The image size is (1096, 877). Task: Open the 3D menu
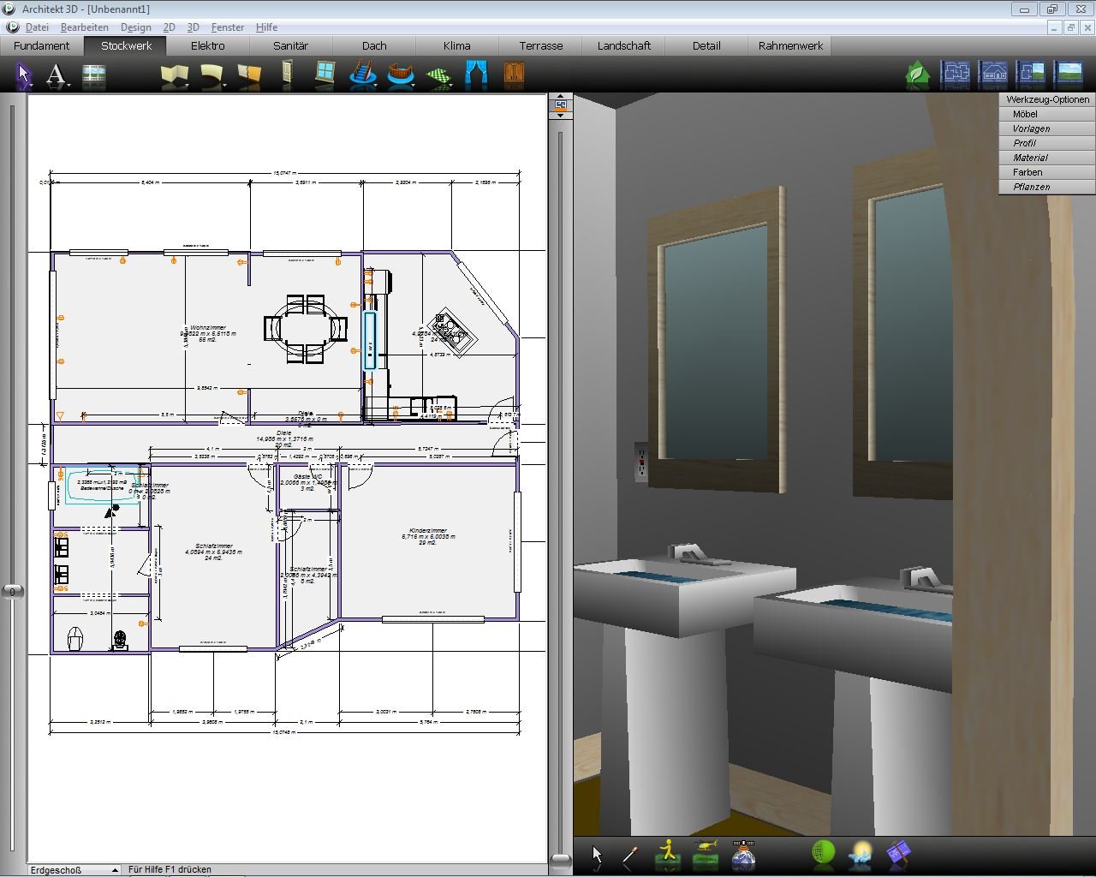coord(194,27)
